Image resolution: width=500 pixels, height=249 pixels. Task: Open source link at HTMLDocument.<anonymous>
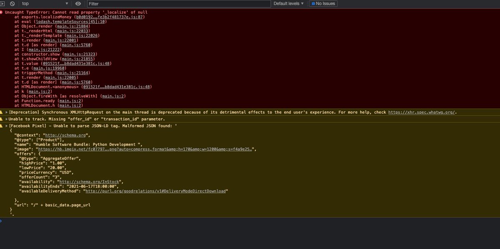point(116,87)
